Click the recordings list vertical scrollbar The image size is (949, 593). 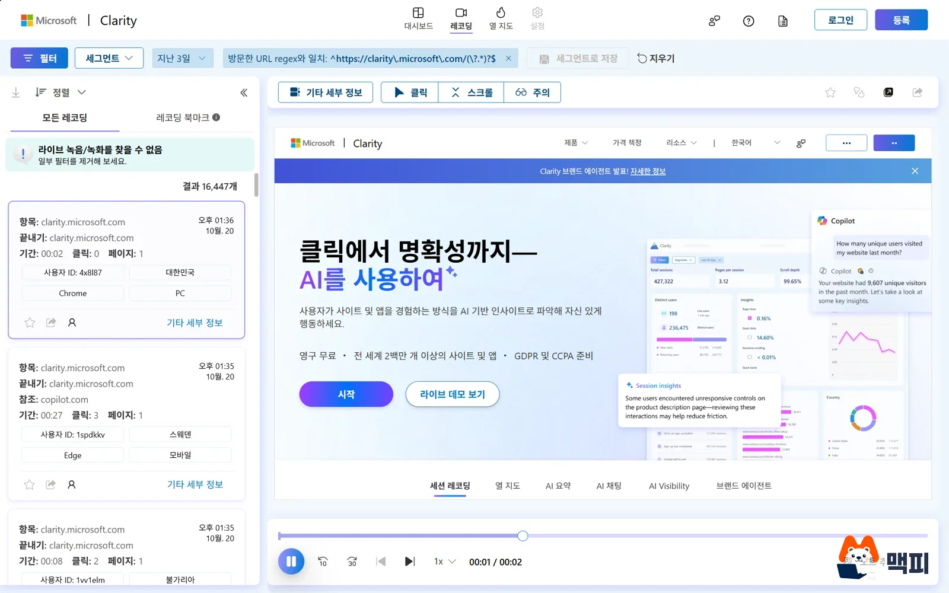click(256, 185)
